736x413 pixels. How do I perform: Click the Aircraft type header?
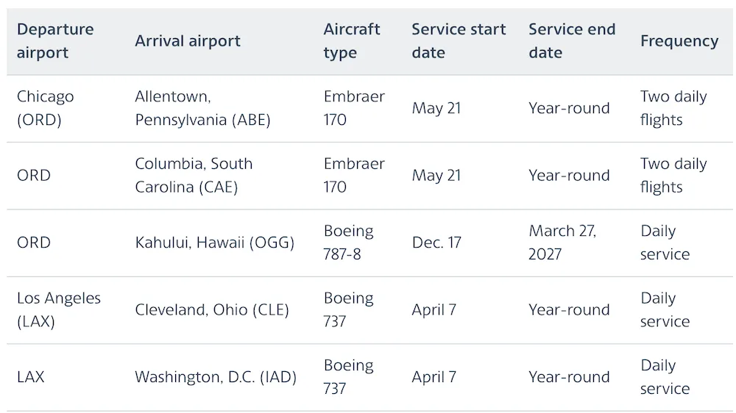click(x=352, y=40)
